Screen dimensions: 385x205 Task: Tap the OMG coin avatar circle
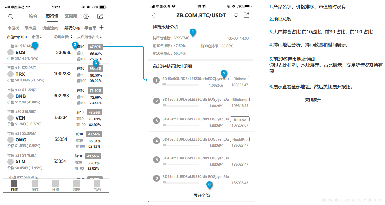pyautogui.click(x=10, y=140)
